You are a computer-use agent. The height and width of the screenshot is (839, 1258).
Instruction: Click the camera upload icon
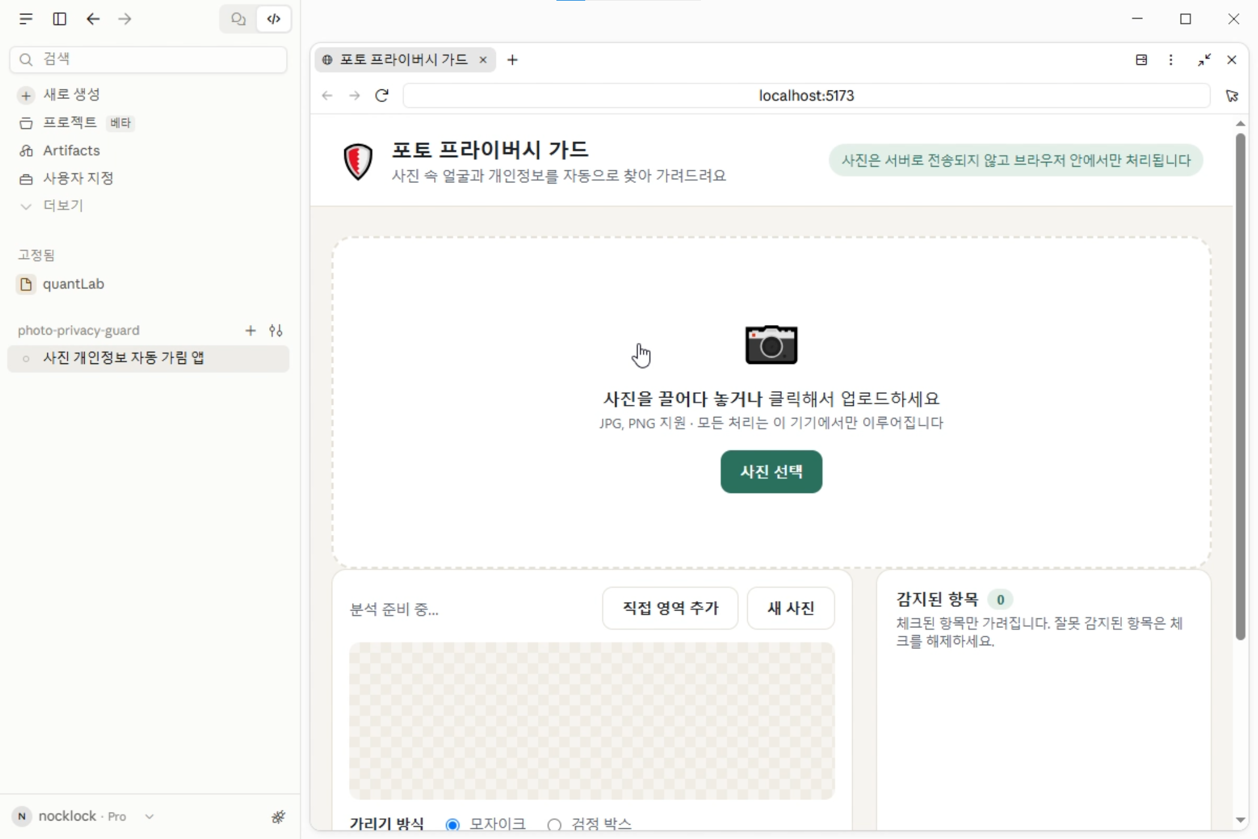771,344
